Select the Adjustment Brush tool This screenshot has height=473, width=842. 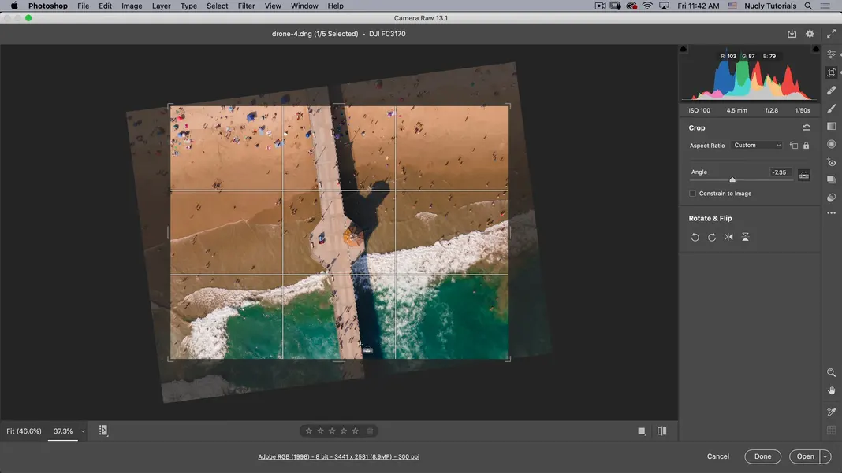tap(831, 109)
